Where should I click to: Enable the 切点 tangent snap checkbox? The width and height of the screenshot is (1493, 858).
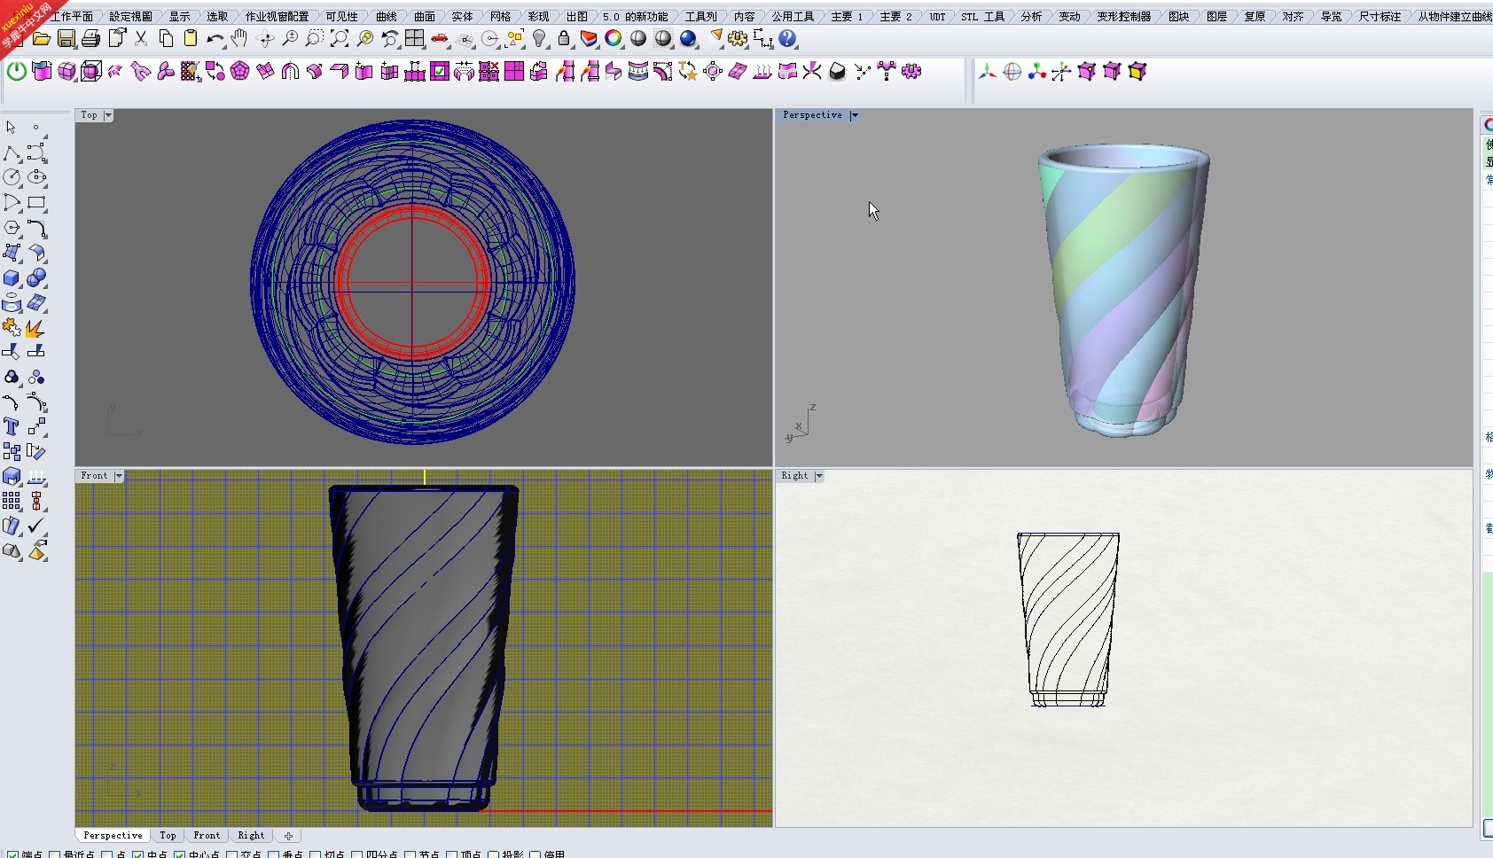(x=316, y=854)
